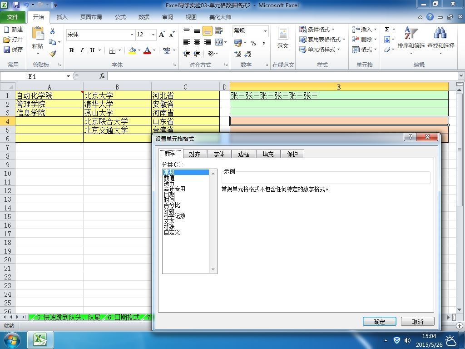Apply the percent style icon
Screen dimensions: 465x349
253,43
